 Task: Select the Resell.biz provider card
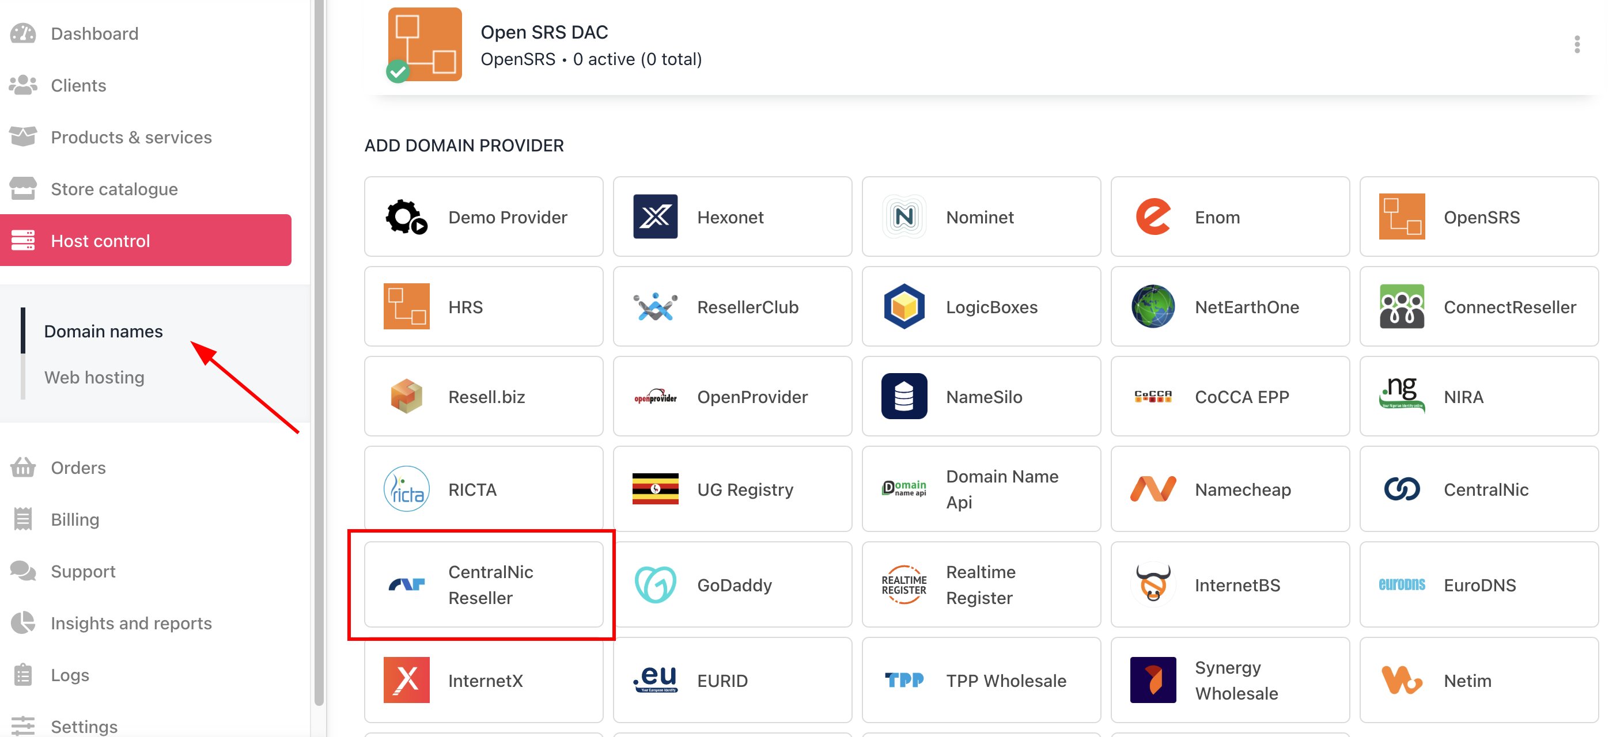point(483,397)
